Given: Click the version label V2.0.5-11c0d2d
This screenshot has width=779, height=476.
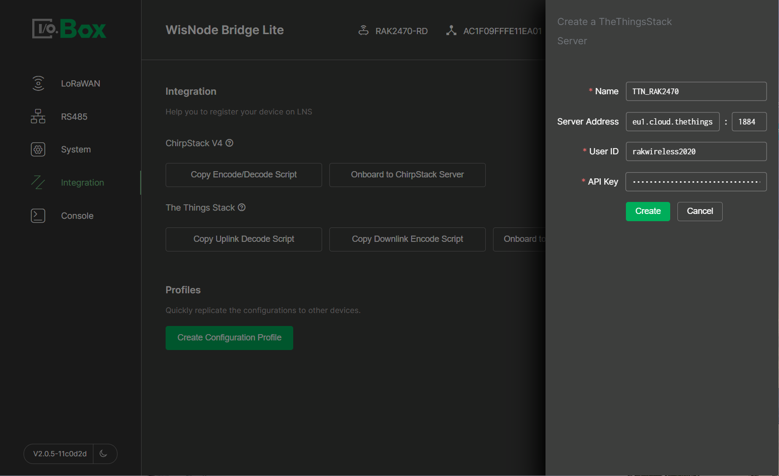Looking at the screenshot, I should pos(60,453).
